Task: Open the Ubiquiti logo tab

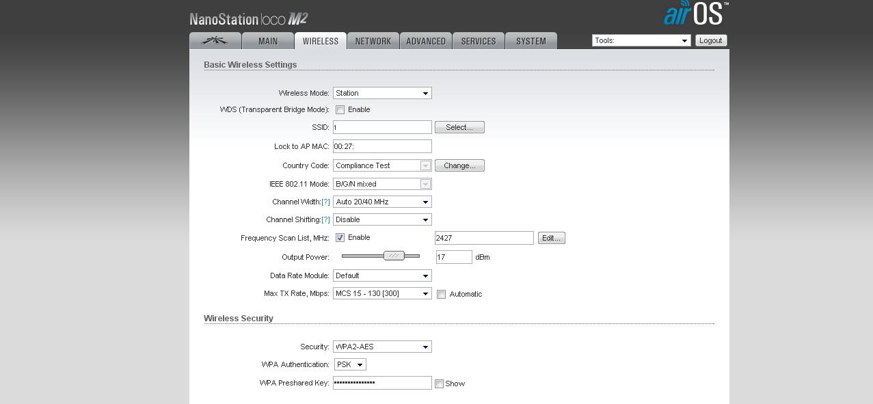Action: point(215,41)
